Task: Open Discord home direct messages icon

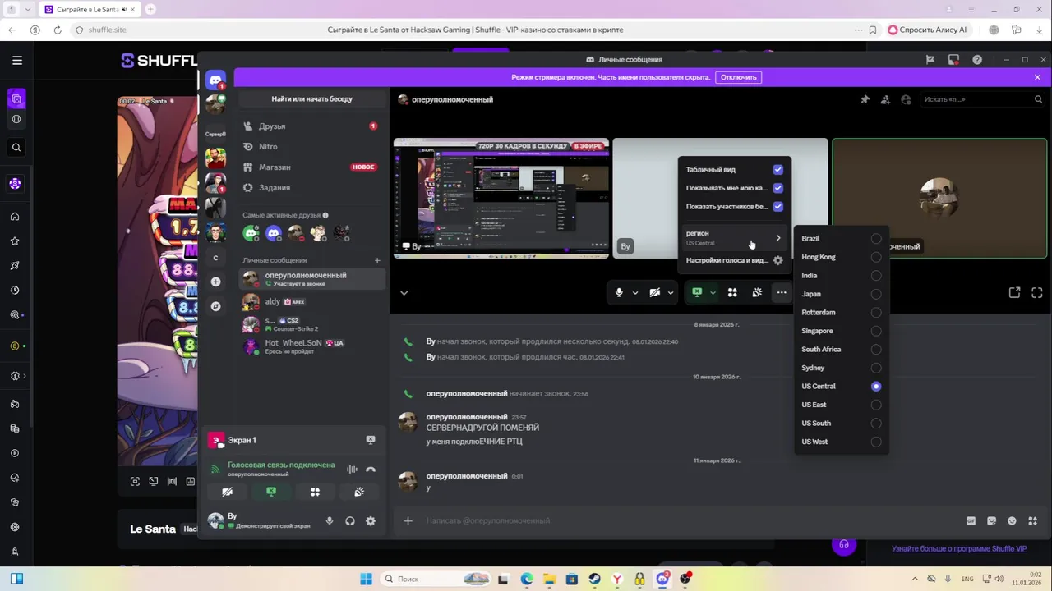Action: [215, 80]
